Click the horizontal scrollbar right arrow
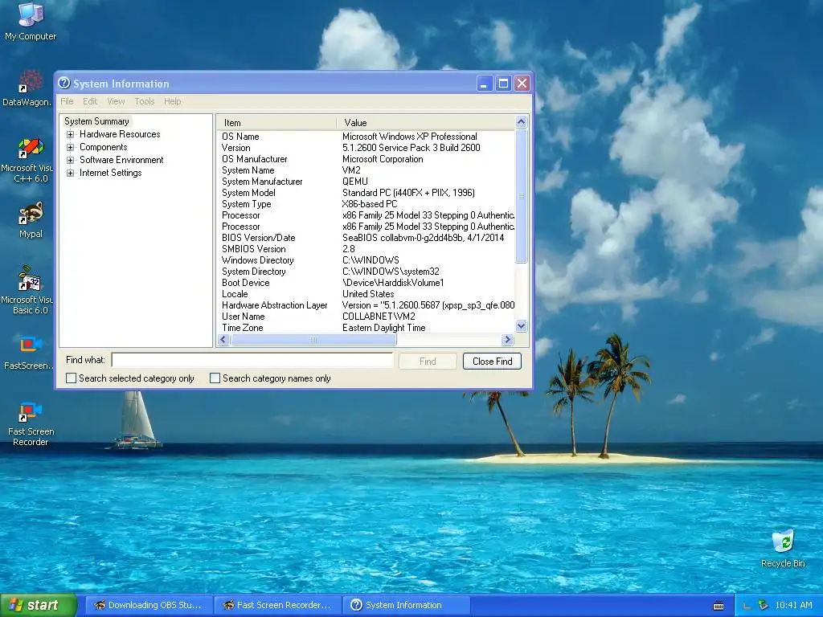 [507, 340]
